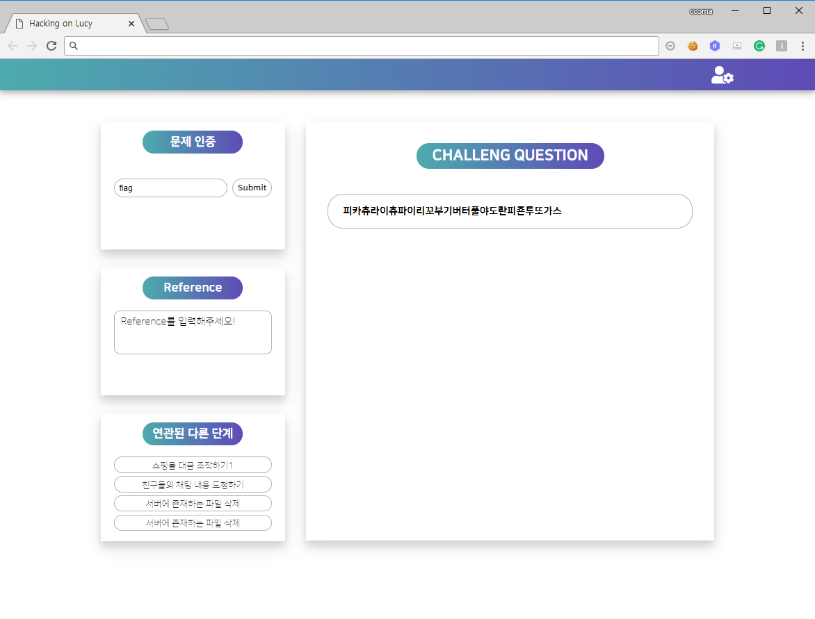Screen dimensions: 815x619
Task: Click the zoom-out magnifier icon in address bar
Action: (670, 46)
